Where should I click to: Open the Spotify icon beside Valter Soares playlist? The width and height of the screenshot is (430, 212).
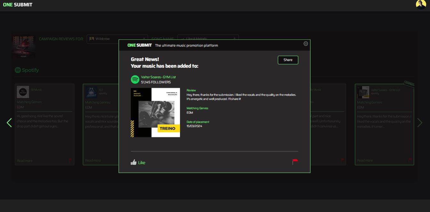point(135,79)
